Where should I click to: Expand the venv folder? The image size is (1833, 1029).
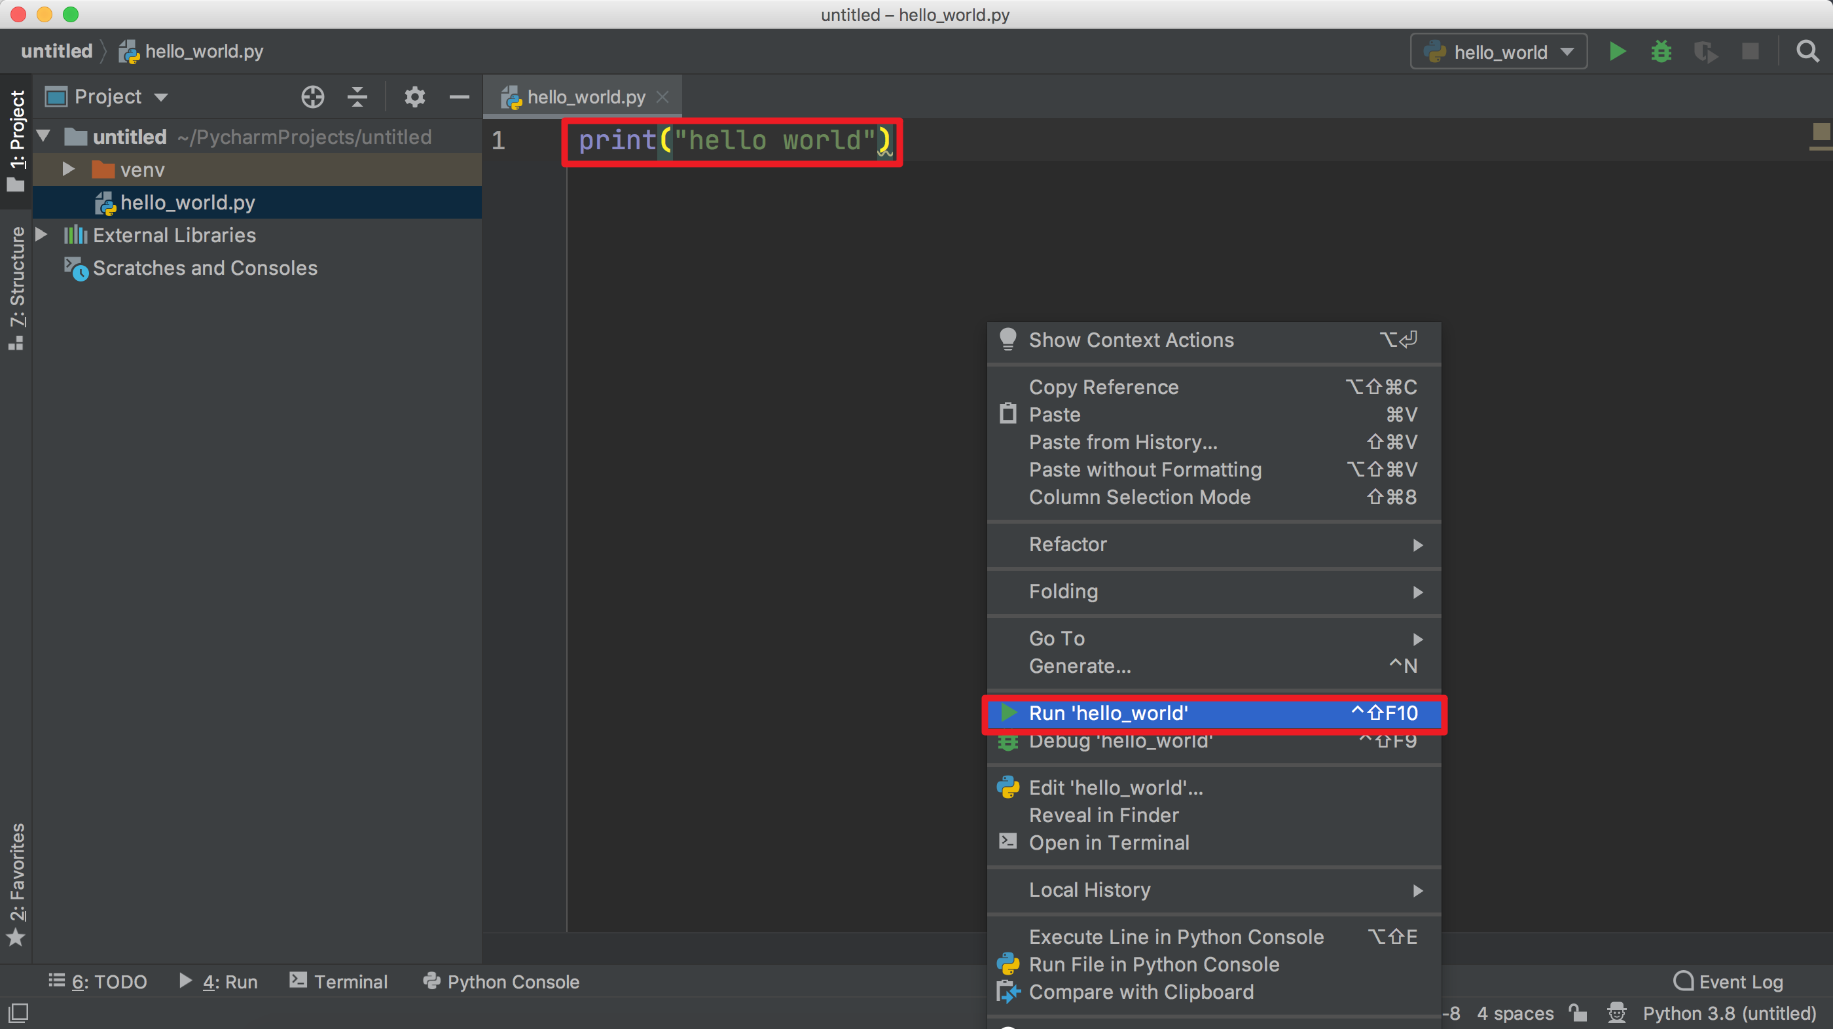coord(68,170)
